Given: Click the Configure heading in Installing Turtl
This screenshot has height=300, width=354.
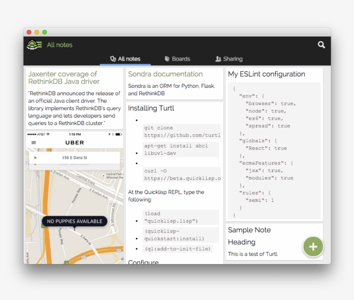Looking at the screenshot, I should pyautogui.click(x=143, y=262).
